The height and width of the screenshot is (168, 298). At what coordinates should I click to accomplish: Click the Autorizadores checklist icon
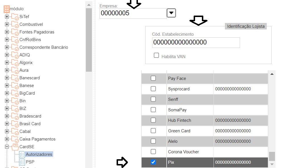point(22,155)
